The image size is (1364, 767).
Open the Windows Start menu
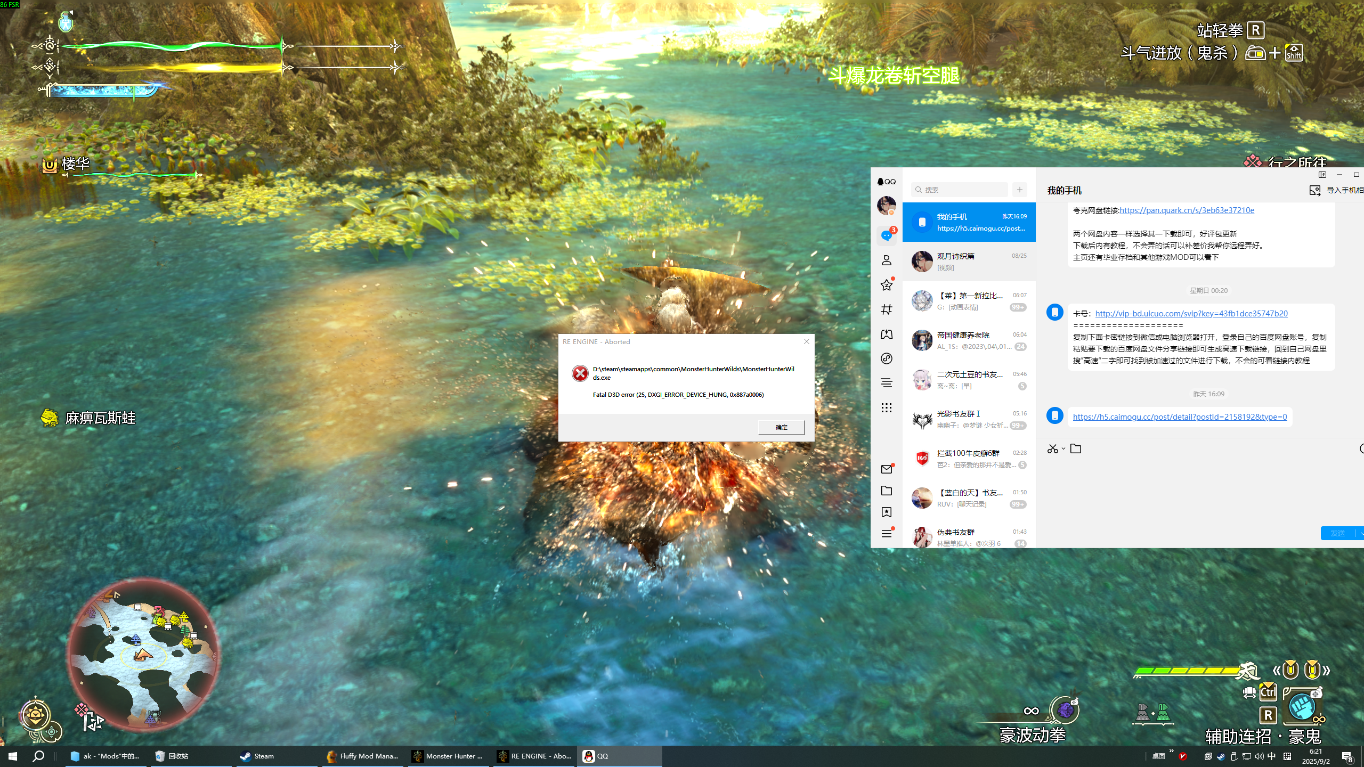click(13, 756)
